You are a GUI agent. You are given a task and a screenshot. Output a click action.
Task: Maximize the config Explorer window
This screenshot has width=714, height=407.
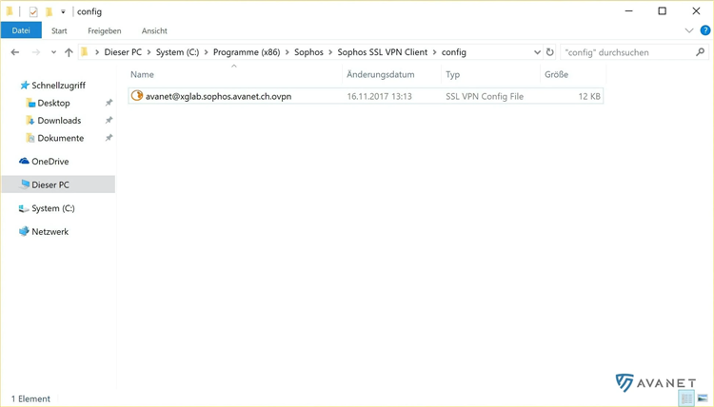coord(662,10)
